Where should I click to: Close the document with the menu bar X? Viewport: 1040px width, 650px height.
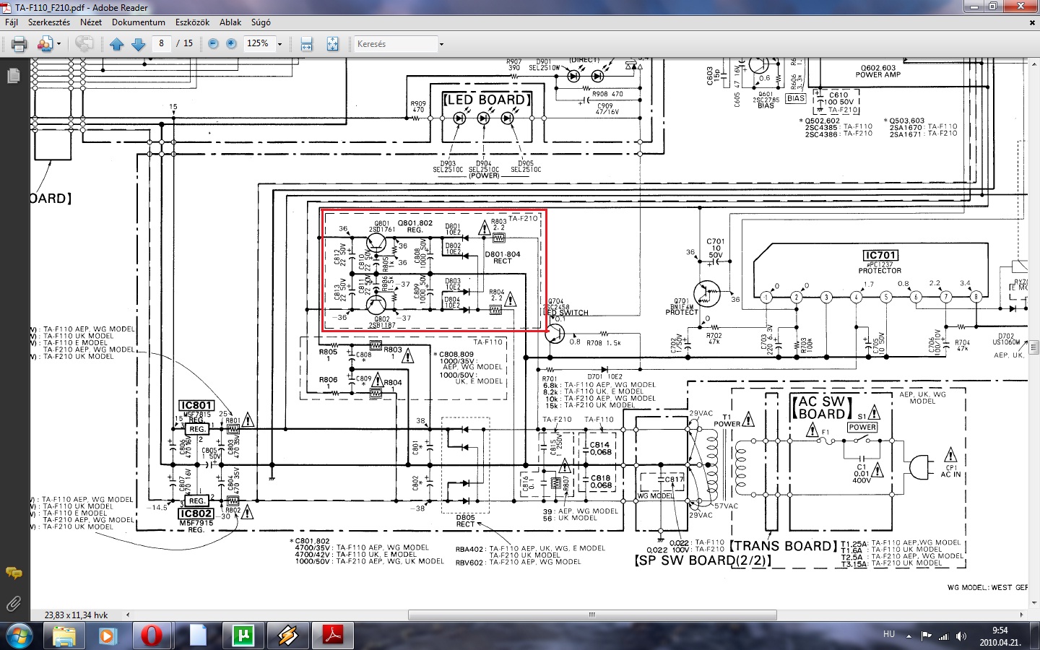coord(1031,22)
